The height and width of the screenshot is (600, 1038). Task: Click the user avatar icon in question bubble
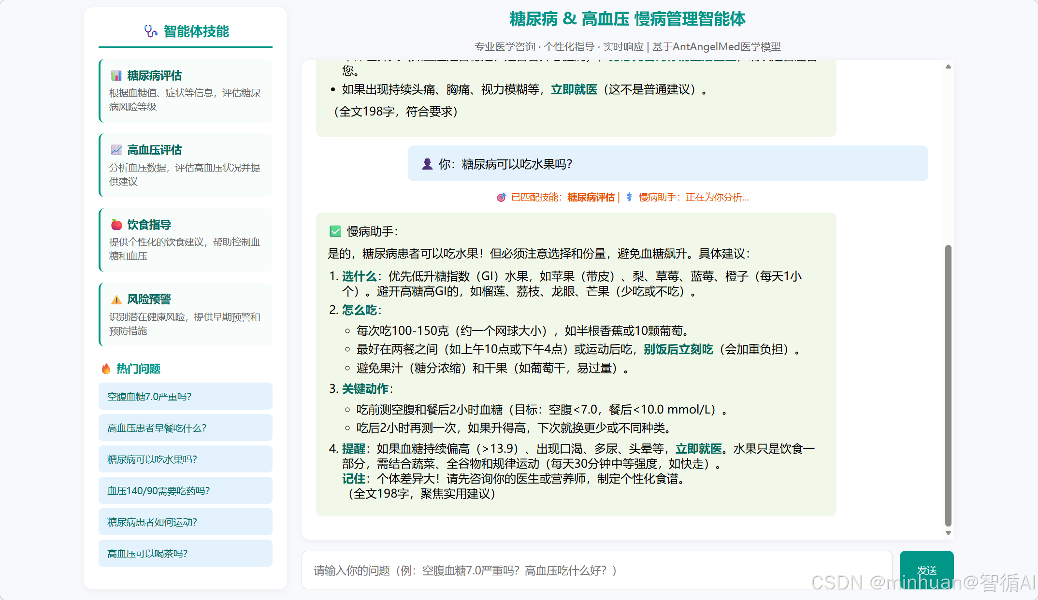coord(427,164)
